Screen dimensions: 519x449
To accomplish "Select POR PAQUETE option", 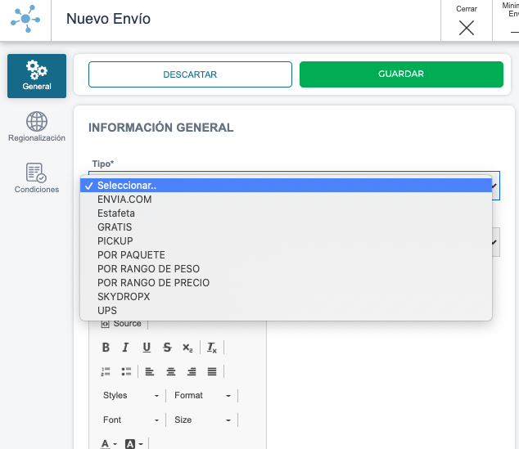I will pos(286,255).
